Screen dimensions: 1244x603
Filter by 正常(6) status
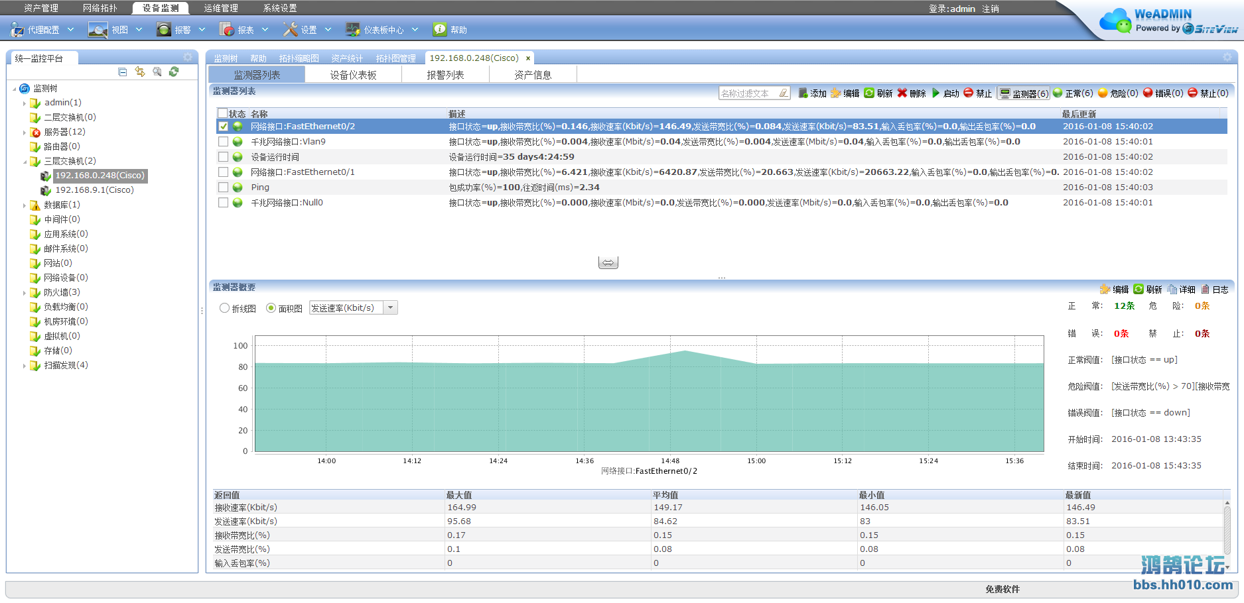click(1073, 93)
